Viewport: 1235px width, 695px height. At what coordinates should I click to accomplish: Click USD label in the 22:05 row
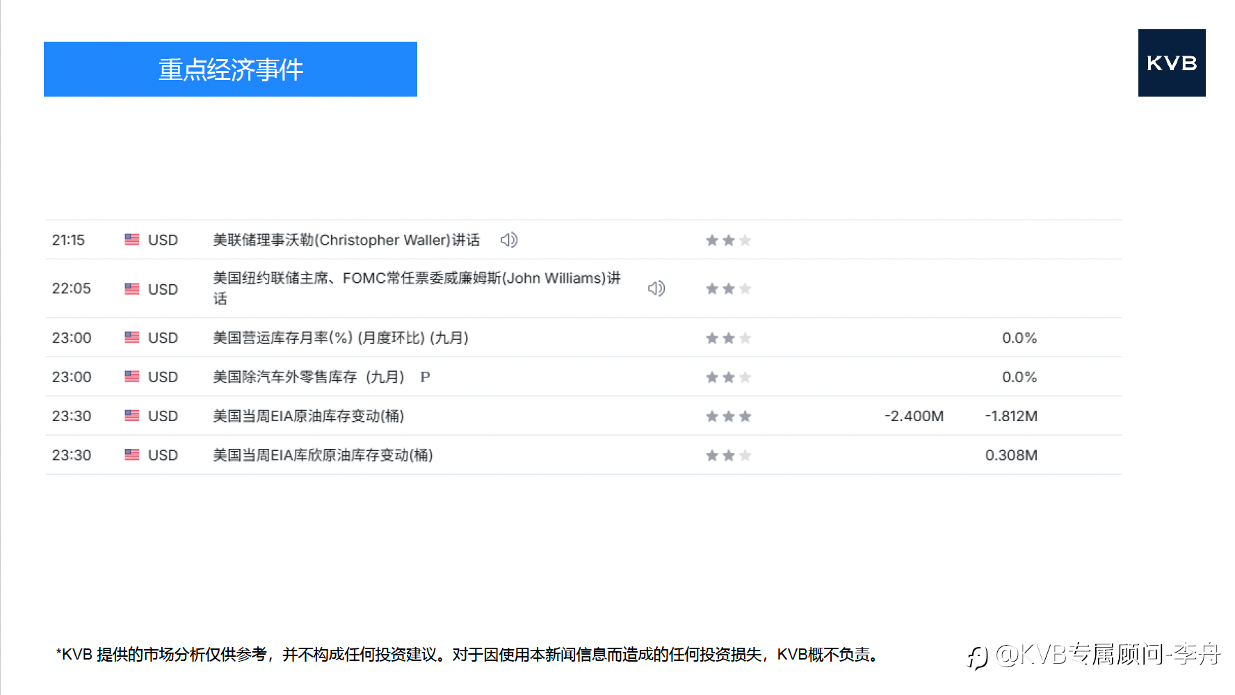[163, 289]
